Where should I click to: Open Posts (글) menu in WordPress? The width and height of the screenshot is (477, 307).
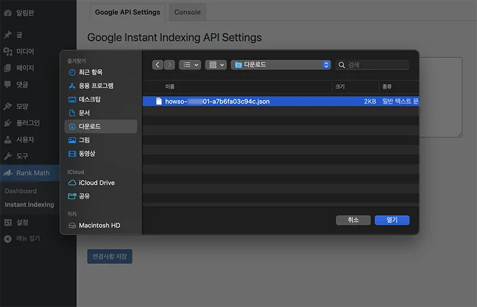coord(14,35)
